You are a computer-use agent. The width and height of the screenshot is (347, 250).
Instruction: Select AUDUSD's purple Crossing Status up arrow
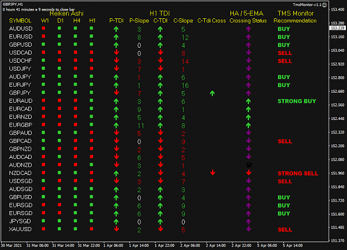pos(248,29)
